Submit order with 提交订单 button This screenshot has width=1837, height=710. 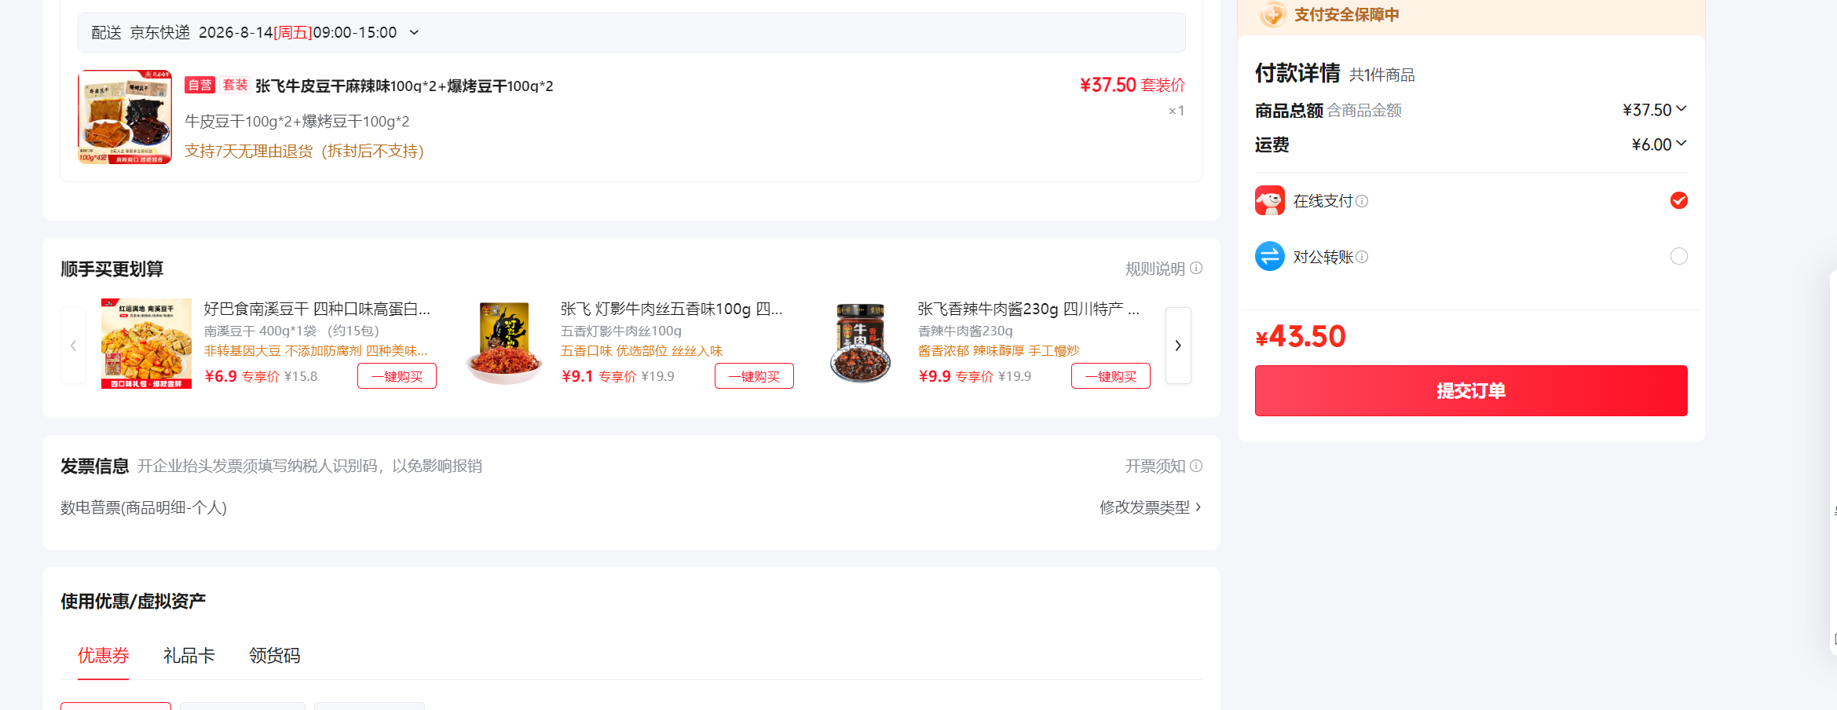point(1471,390)
